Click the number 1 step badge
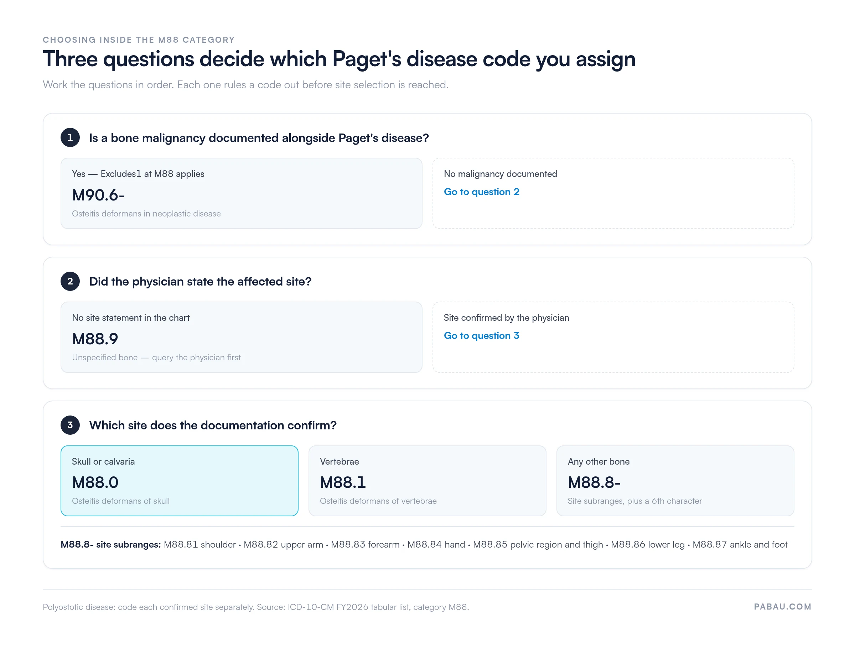855x648 pixels. click(x=70, y=137)
